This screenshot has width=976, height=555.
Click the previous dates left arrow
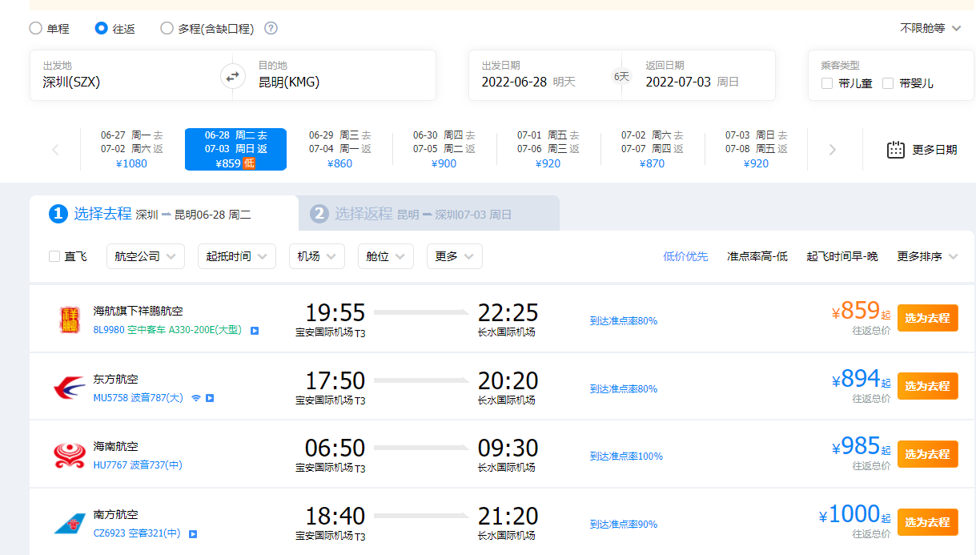(55, 150)
